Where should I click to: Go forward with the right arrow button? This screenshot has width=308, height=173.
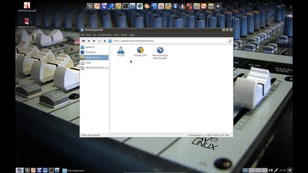[x=94, y=41]
